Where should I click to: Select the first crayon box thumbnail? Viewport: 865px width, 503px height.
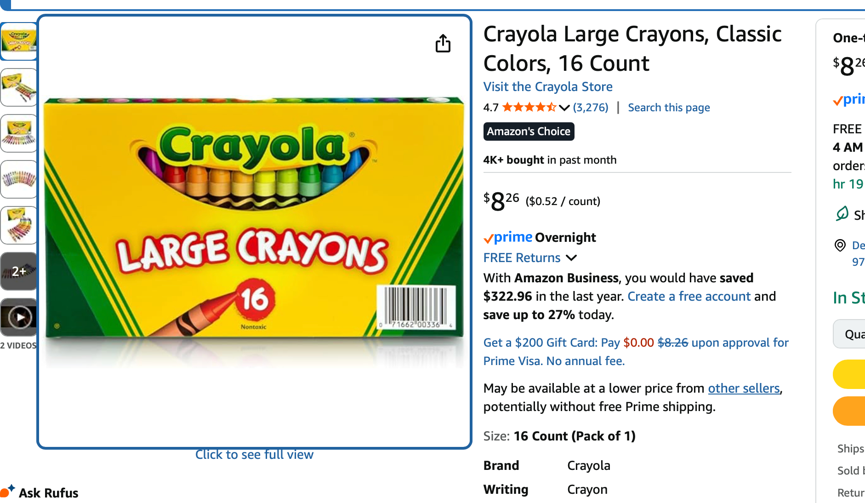coord(19,41)
